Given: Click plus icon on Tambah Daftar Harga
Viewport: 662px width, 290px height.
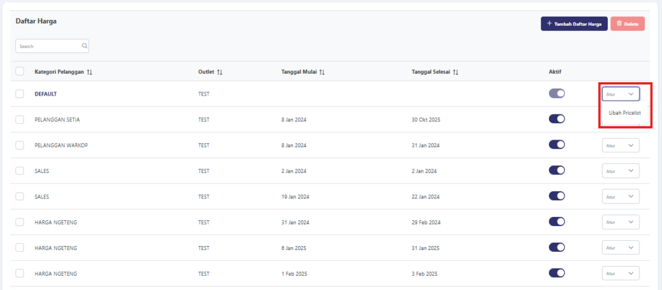Looking at the screenshot, I should click(550, 24).
